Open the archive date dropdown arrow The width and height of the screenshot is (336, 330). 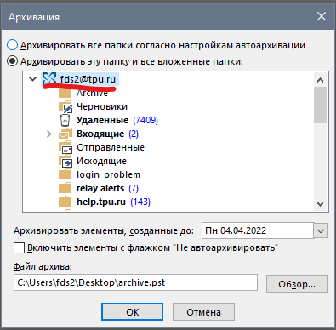point(321,230)
